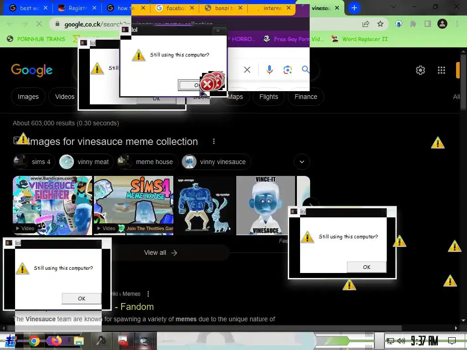The height and width of the screenshot is (350, 467).
Task: Submit search with the magnifier icon
Action: coord(305,70)
